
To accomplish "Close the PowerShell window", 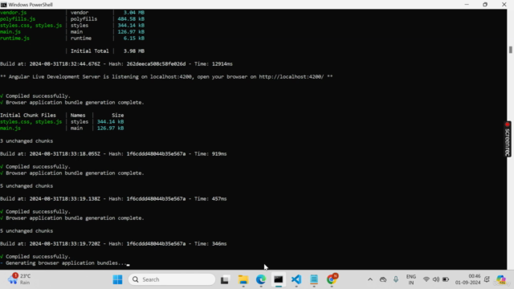I will [x=504, y=5].
